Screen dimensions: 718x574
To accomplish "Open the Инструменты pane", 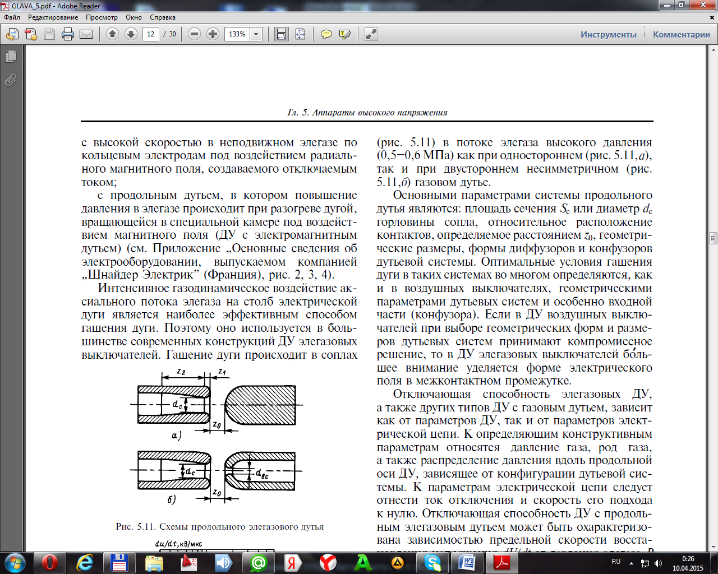I will pos(609,35).
